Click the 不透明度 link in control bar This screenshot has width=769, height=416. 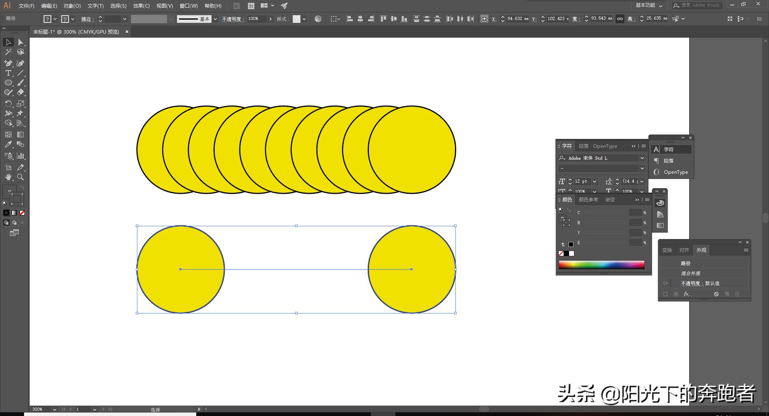click(x=232, y=19)
